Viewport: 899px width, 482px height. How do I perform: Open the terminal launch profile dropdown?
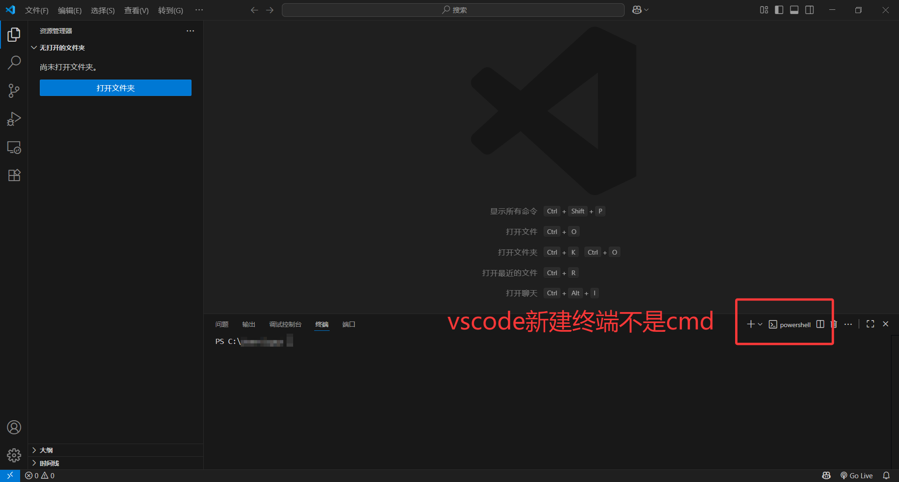tap(760, 324)
